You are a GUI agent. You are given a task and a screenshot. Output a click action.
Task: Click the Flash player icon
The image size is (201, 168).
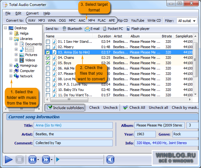pyautogui.click(x=128, y=29)
